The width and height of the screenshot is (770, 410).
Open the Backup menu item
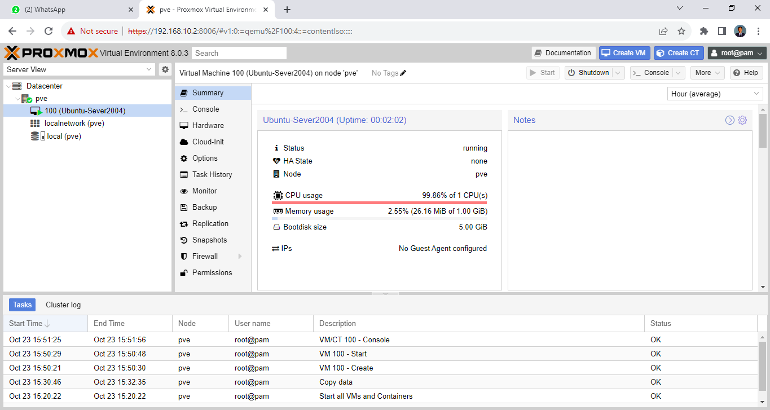coord(213,208)
